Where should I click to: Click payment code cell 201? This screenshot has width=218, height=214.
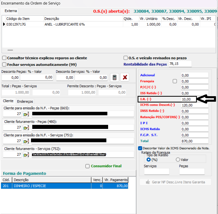(x=7, y=186)
